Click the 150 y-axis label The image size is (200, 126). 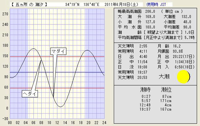coord(5,56)
